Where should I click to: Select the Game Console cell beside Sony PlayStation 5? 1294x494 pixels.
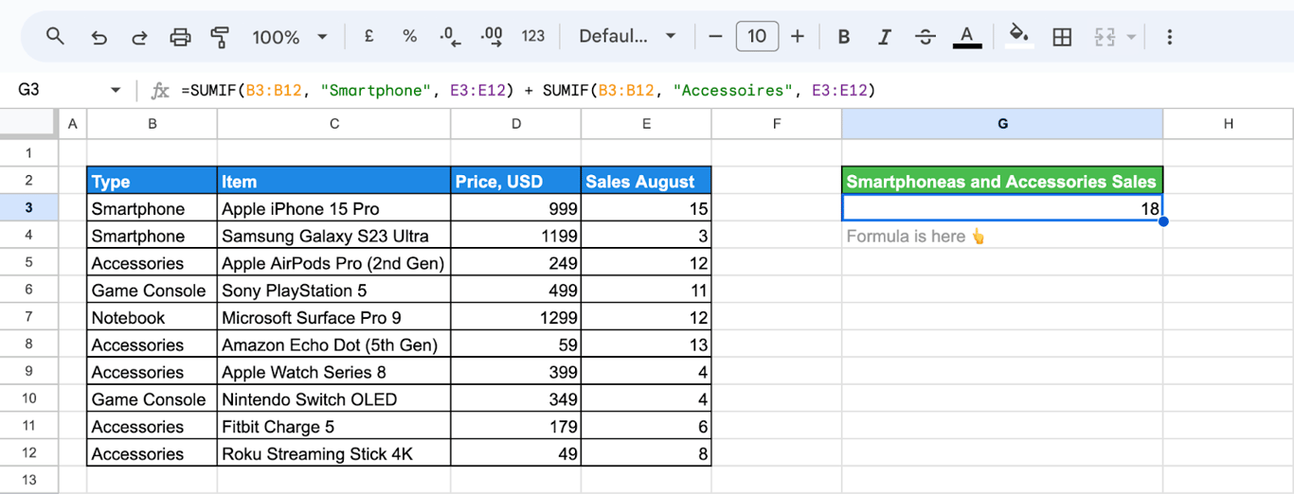click(x=152, y=291)
